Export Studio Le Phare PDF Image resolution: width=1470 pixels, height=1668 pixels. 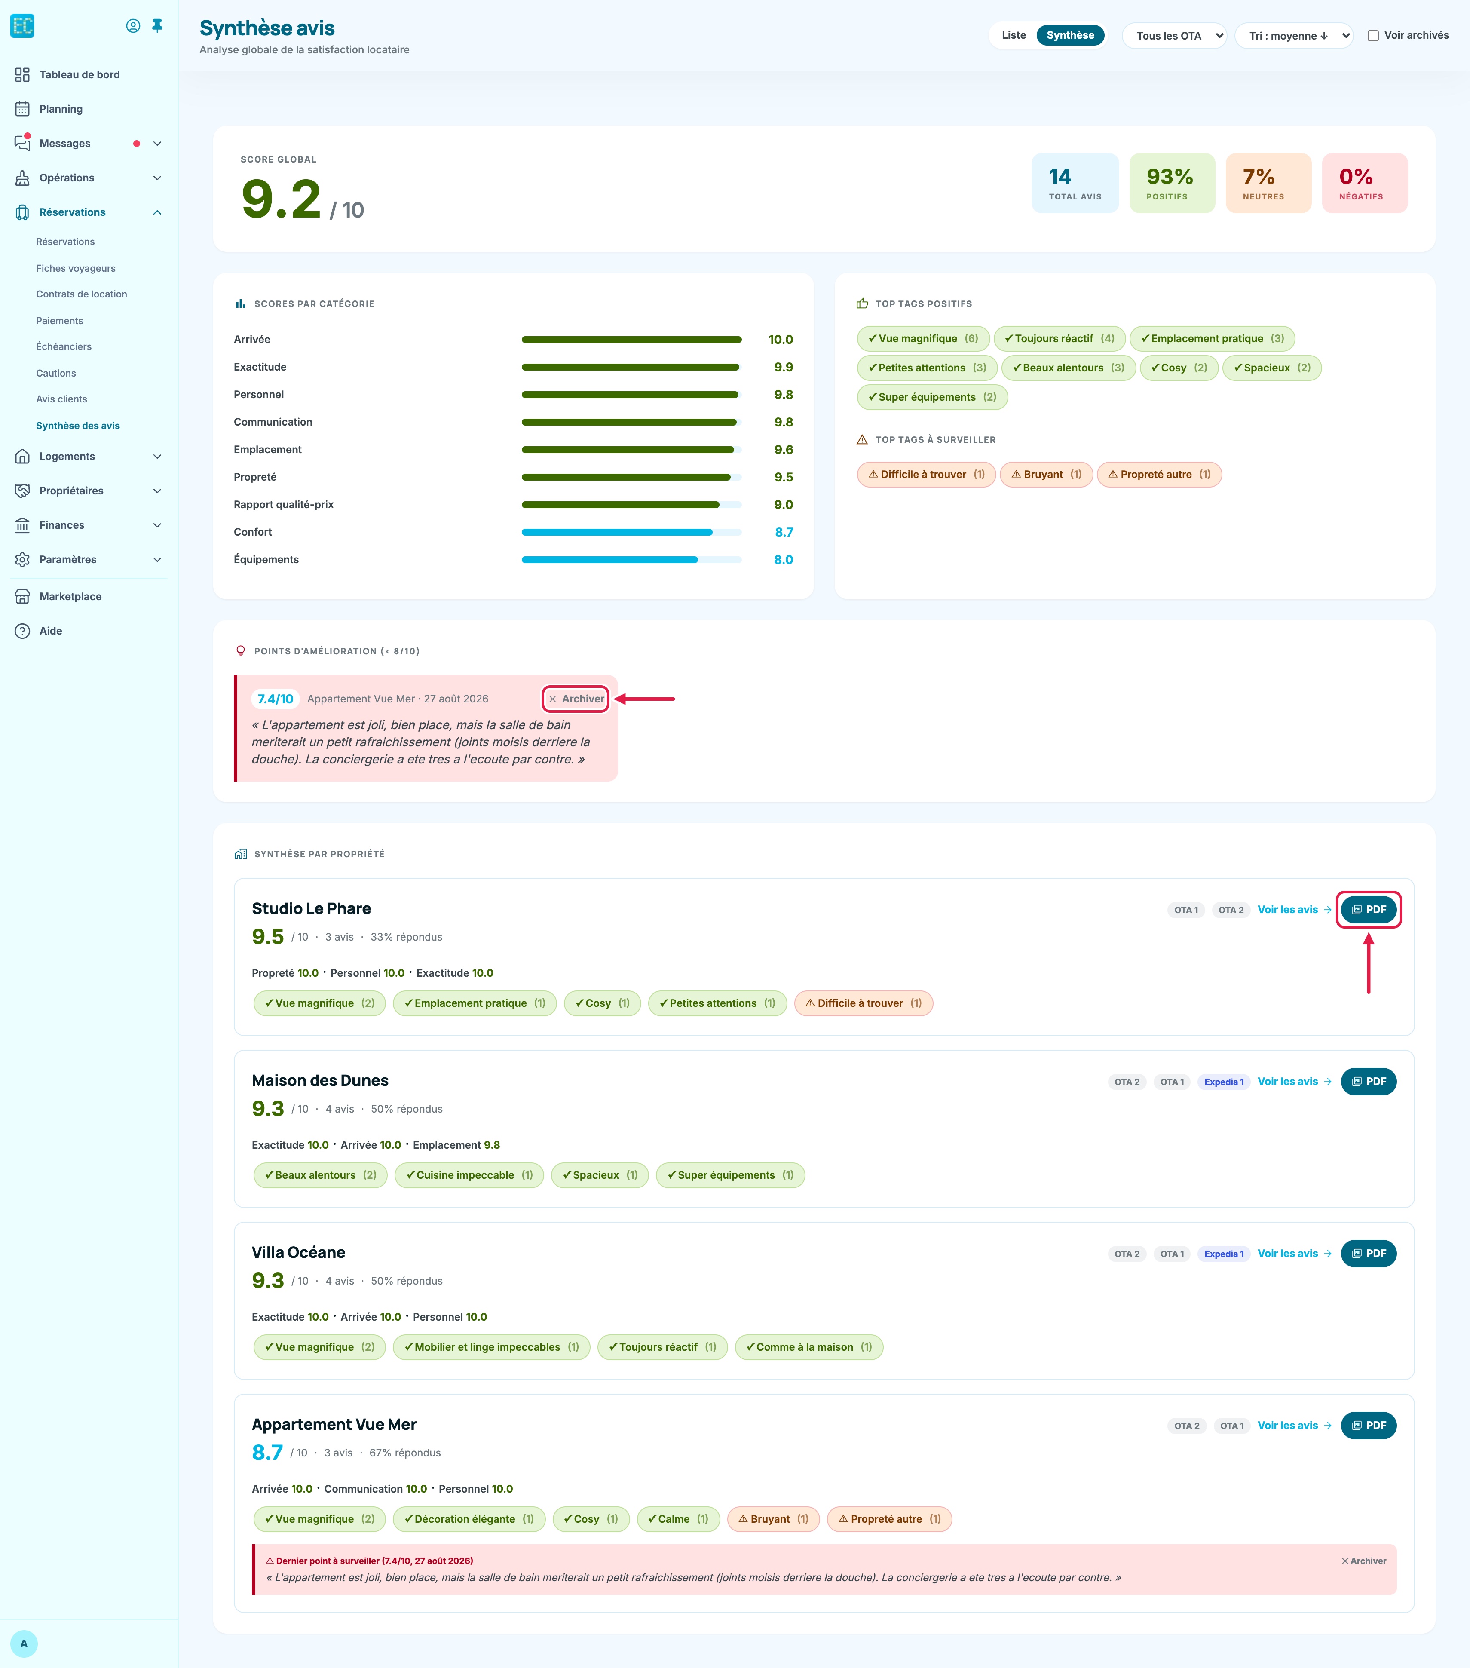pos(1368,909)
